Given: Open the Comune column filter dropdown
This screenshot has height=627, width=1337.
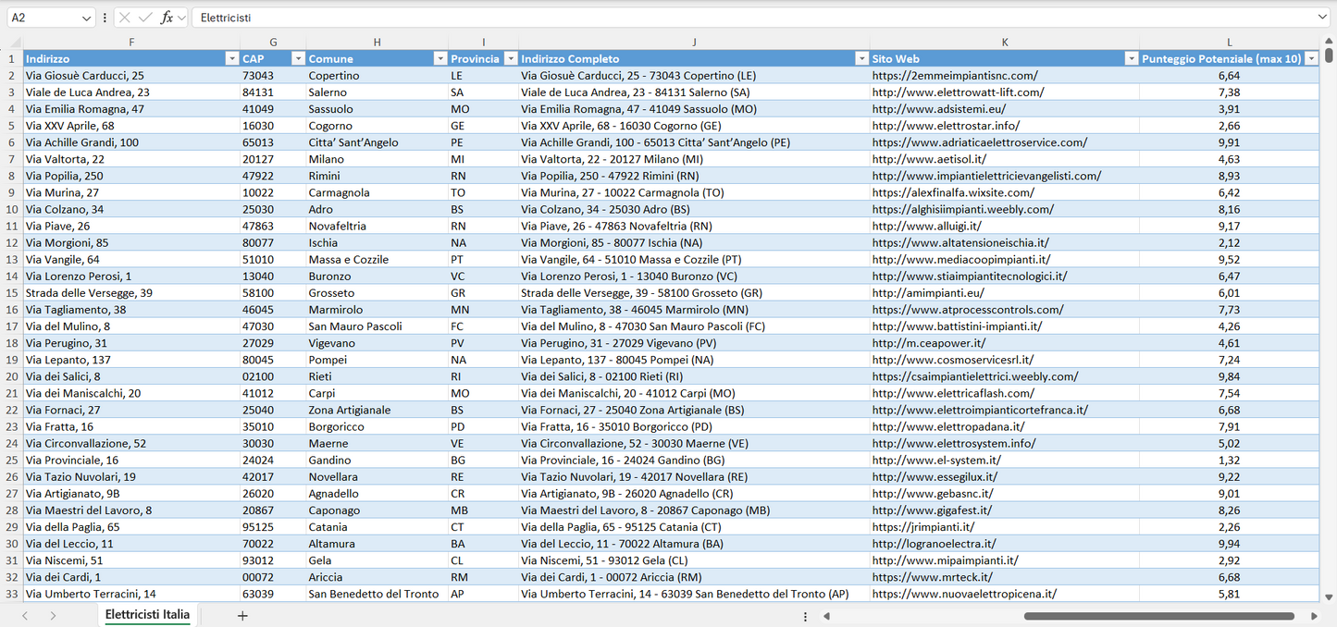Looking at the screenshot, I should [440, 57].
